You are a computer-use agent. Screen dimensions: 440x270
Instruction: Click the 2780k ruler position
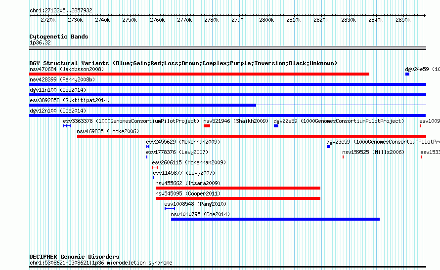[212, 20]
